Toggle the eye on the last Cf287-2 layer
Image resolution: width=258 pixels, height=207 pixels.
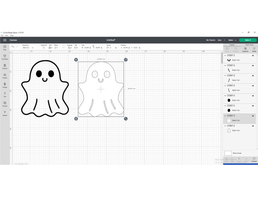(253, 126)
